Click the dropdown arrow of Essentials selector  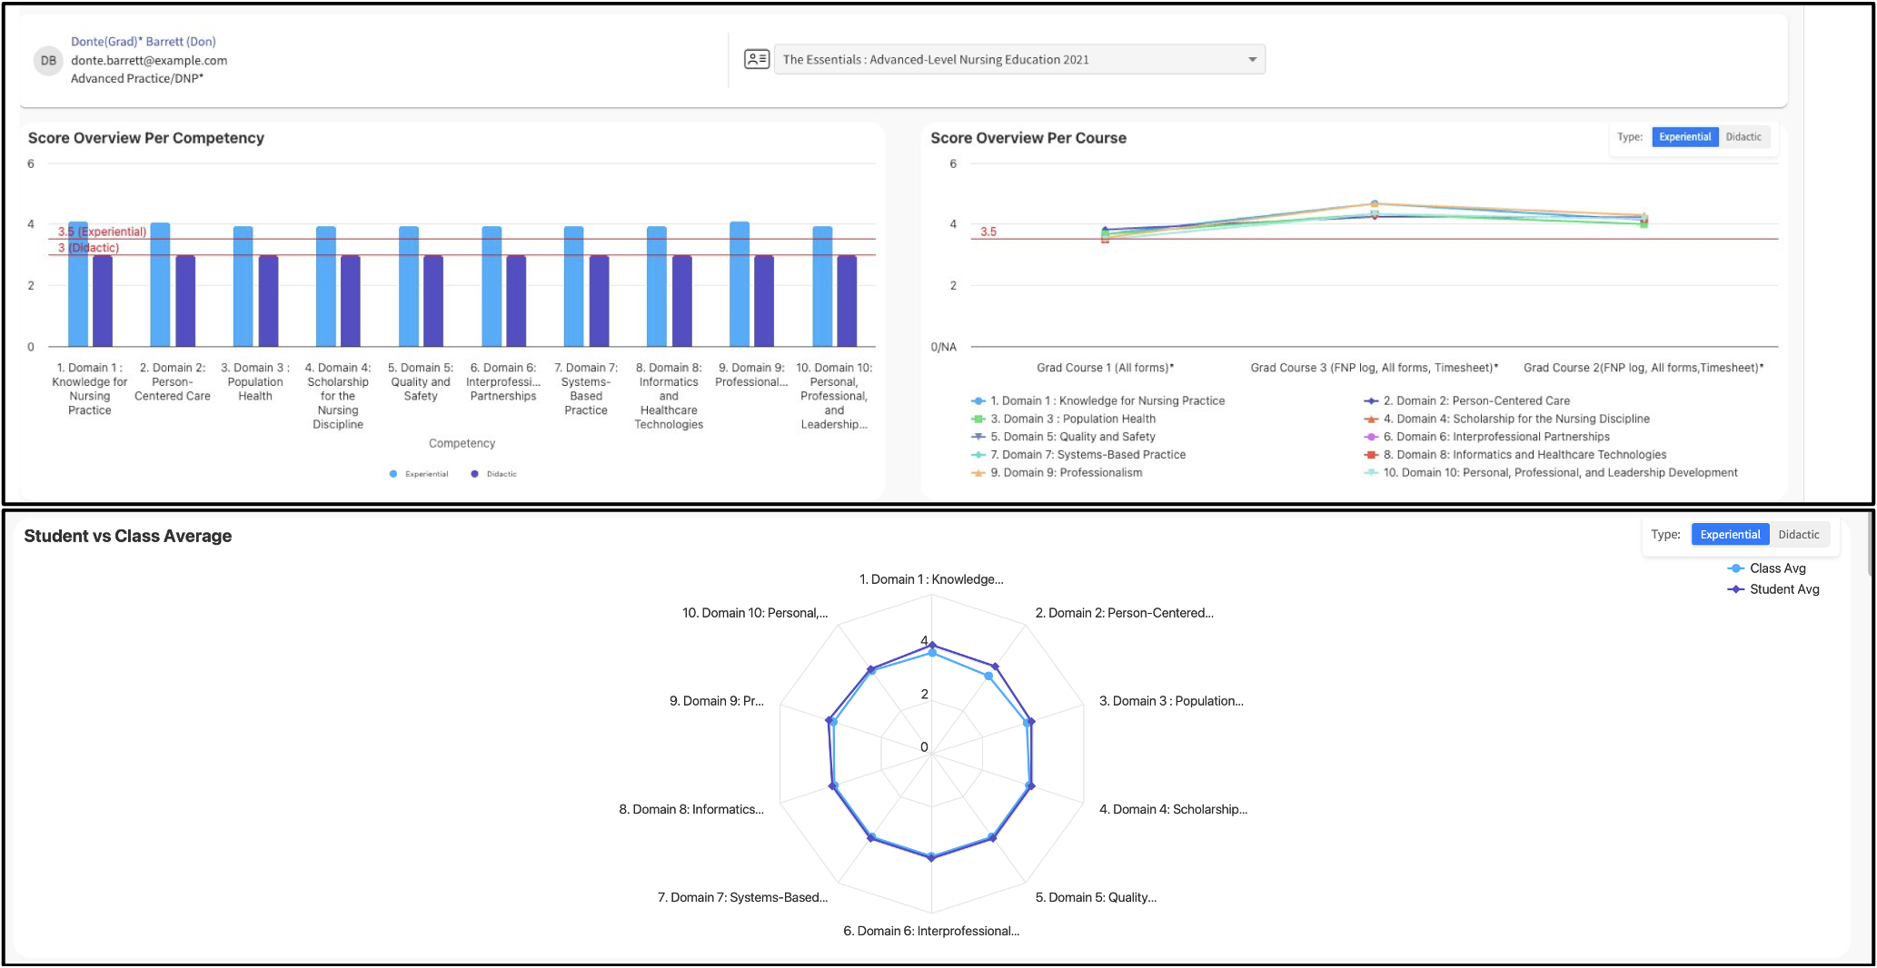[x=1252, y=60]
